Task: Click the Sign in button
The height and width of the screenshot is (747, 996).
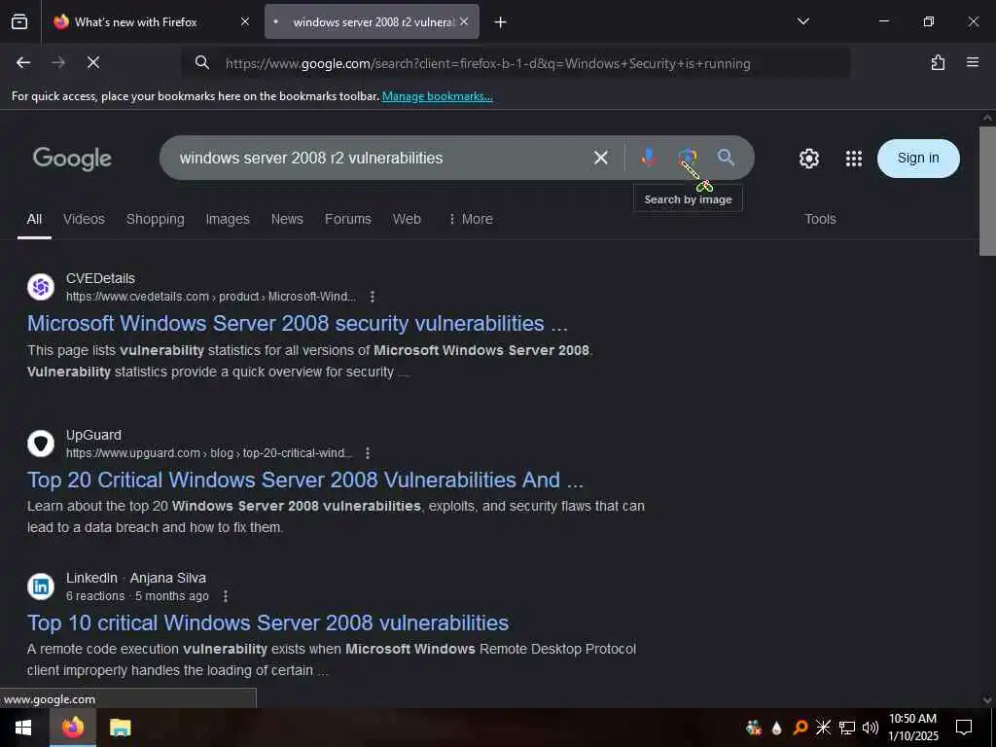Action: (918, 159)
